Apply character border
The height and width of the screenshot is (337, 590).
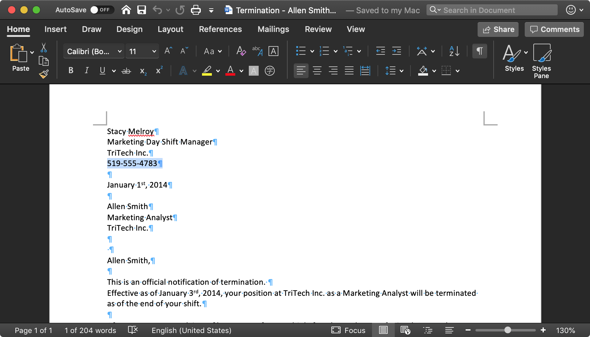[273, 51]
